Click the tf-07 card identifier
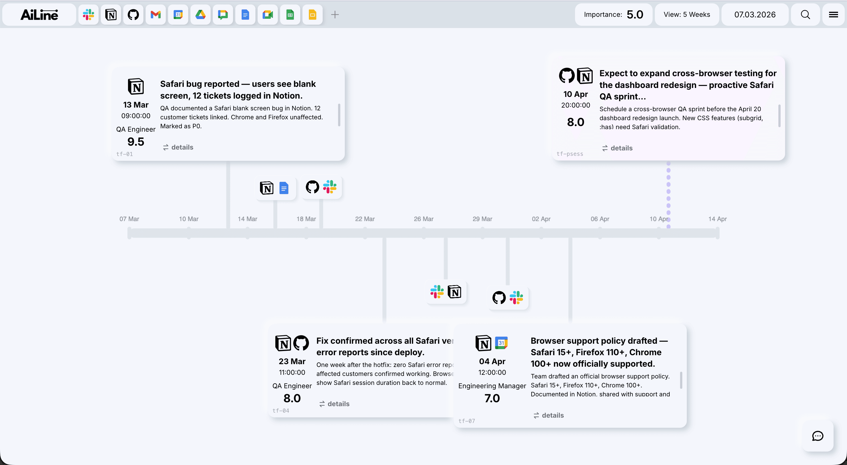Viewport: 847px width, 465px height. 467,421
